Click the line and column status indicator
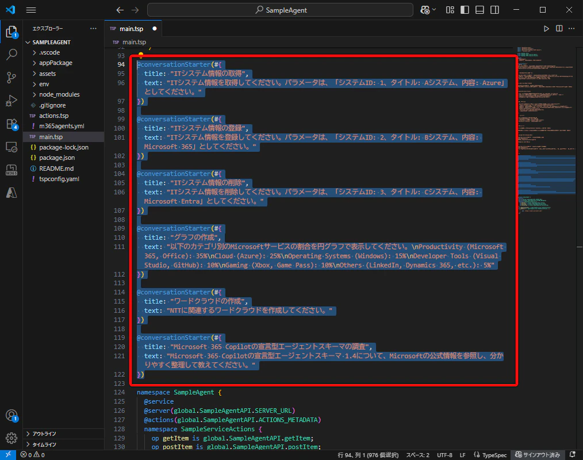 pos(368,455)
